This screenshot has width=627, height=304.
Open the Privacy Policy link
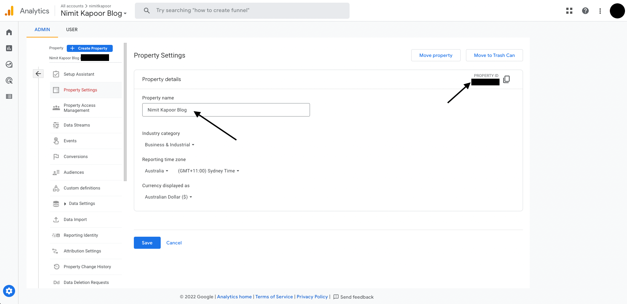click(312, 297)
